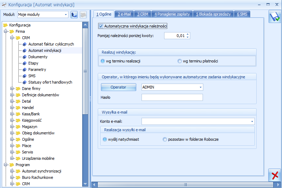This screenshot has width=282, height=188.
Task: Collapse the Program tree node
Action: [x=6, y=165]
